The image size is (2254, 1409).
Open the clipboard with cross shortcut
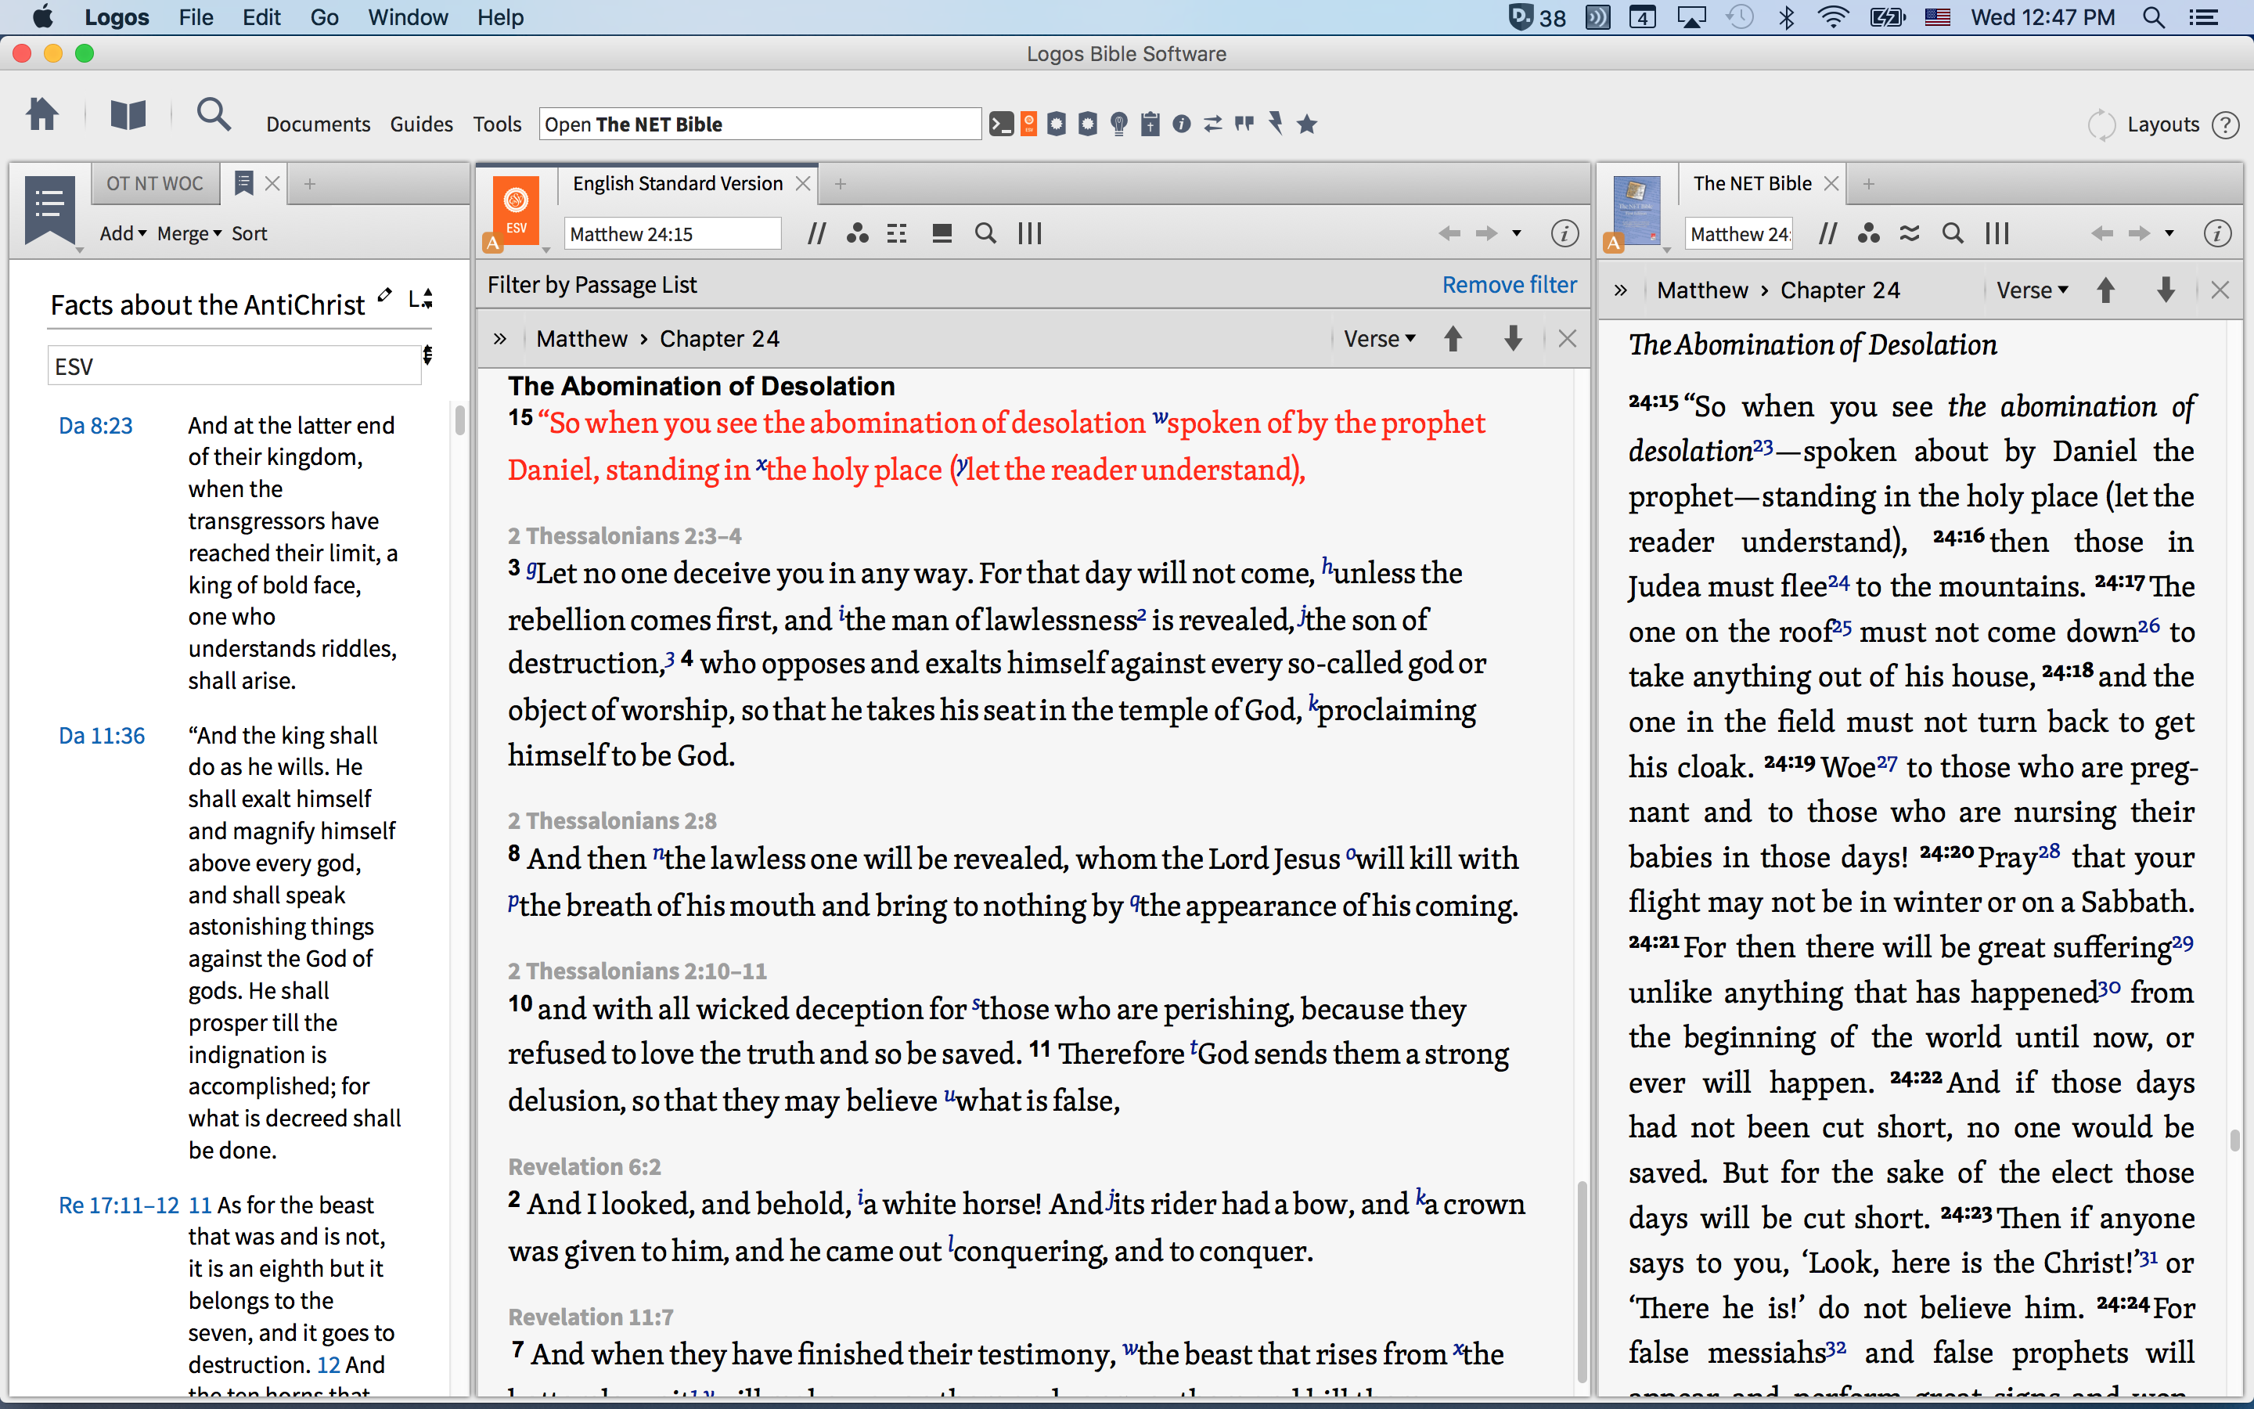(x=1150, y=124)
